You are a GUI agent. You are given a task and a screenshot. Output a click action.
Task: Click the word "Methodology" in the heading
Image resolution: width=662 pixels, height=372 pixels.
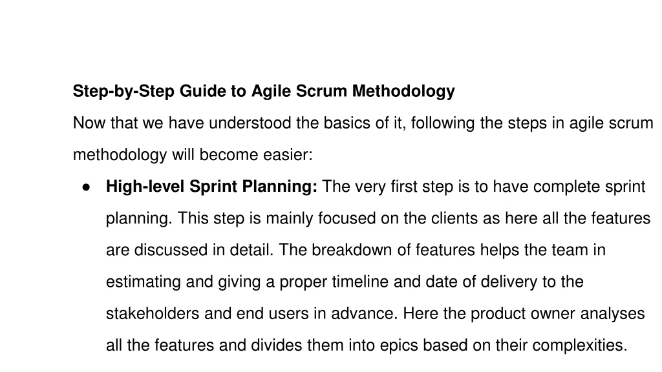point(403,91)
